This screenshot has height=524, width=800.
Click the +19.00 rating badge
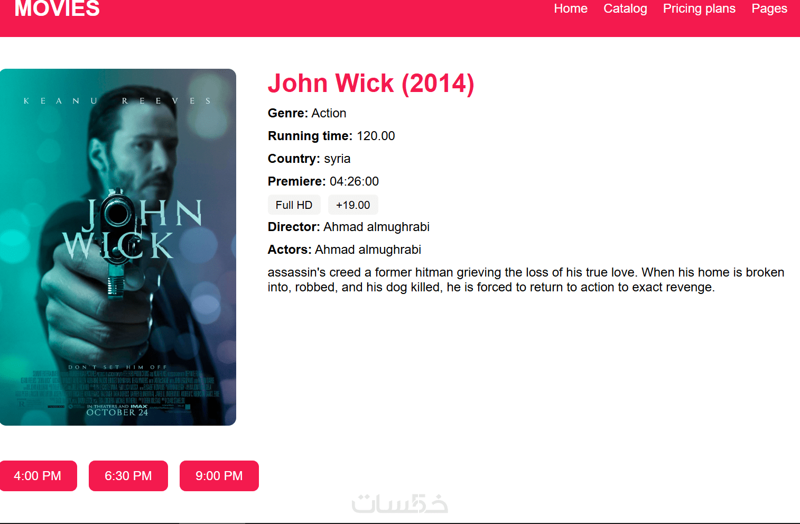pyautogui.click(x=353, y=205)
